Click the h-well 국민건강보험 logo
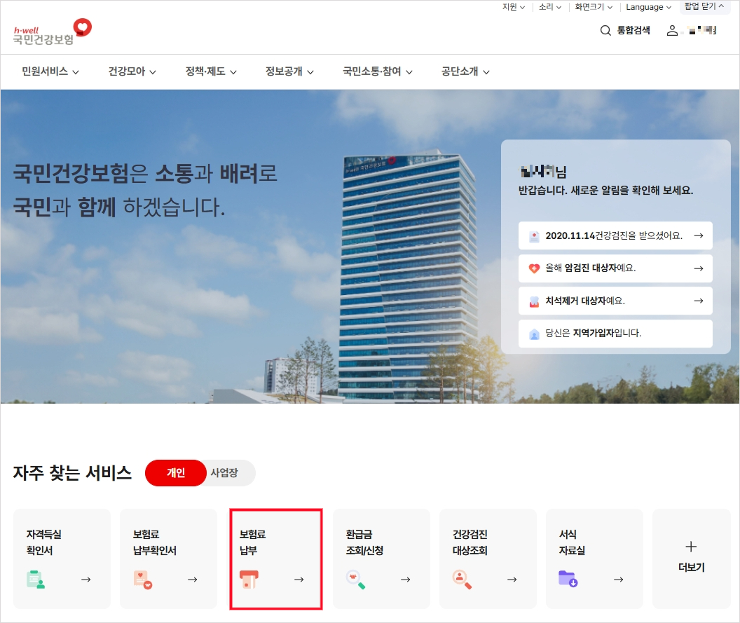Screen dimensions: 740x623 [53, 32]
